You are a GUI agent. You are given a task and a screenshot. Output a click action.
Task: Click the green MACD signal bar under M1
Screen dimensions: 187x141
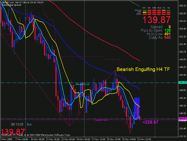pyautogui.click(x=145, y=10)
